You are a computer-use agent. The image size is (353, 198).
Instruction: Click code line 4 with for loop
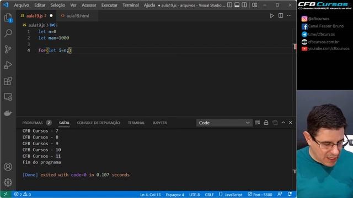tap(55, 50)
